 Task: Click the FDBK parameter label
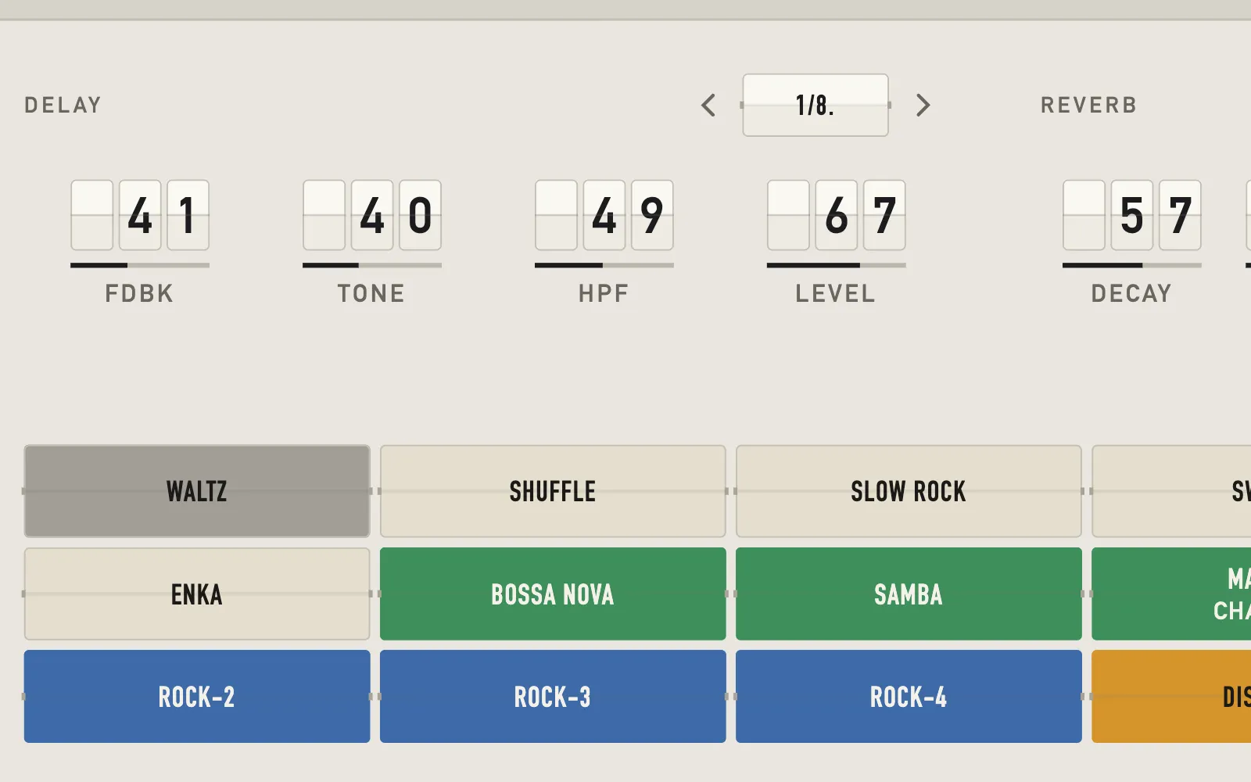point(139,293)
